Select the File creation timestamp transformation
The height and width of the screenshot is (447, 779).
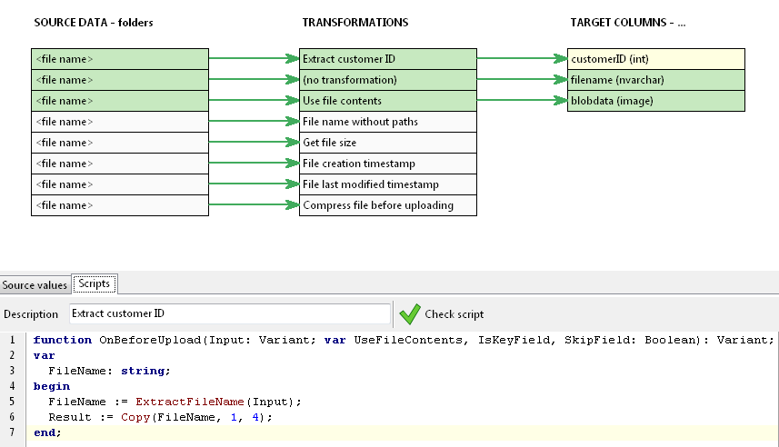pos(387,164)
